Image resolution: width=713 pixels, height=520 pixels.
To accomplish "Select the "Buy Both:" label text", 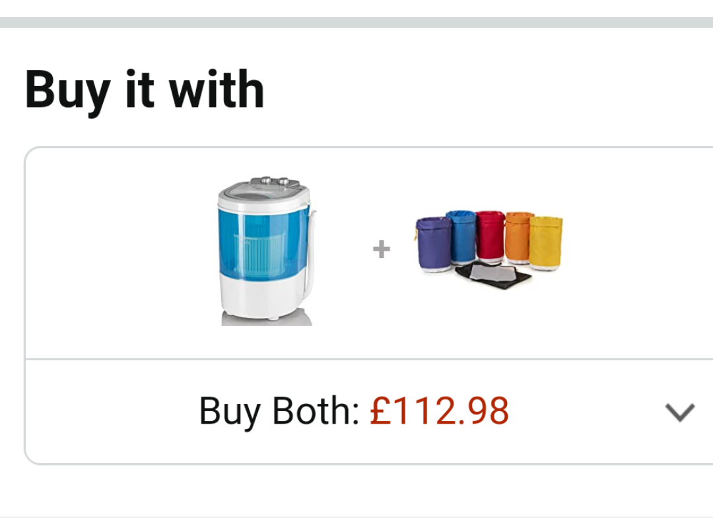I will point(279,411).
